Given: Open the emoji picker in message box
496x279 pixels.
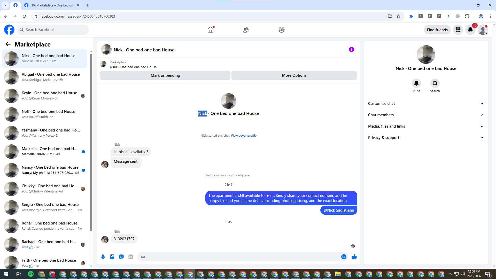Looking at the screenshot, I should [344, 257].
